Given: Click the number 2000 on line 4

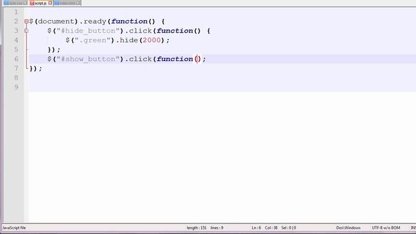Looking at the screenshot, I should click(151, 40).
